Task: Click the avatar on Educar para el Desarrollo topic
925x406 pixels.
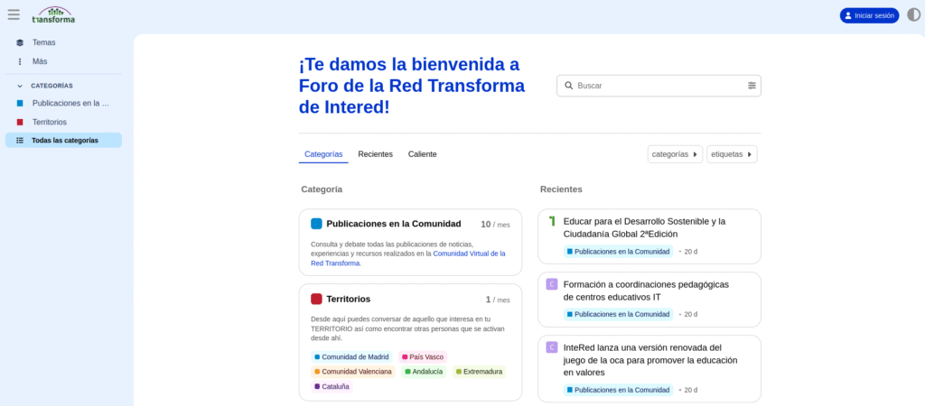Action: [x=552, y=221]
